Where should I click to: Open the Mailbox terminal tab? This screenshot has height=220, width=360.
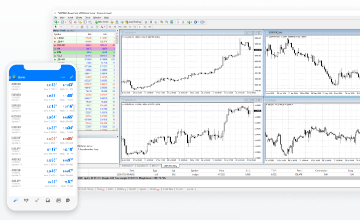pyautogui.click(x=121, y=189)
